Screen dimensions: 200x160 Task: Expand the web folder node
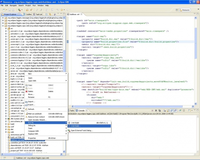coord(6,132)
